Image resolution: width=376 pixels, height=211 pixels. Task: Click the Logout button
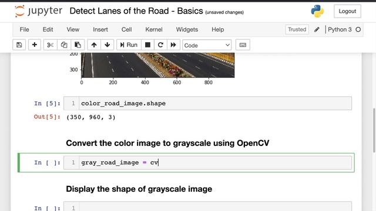[x=347, y=11]
